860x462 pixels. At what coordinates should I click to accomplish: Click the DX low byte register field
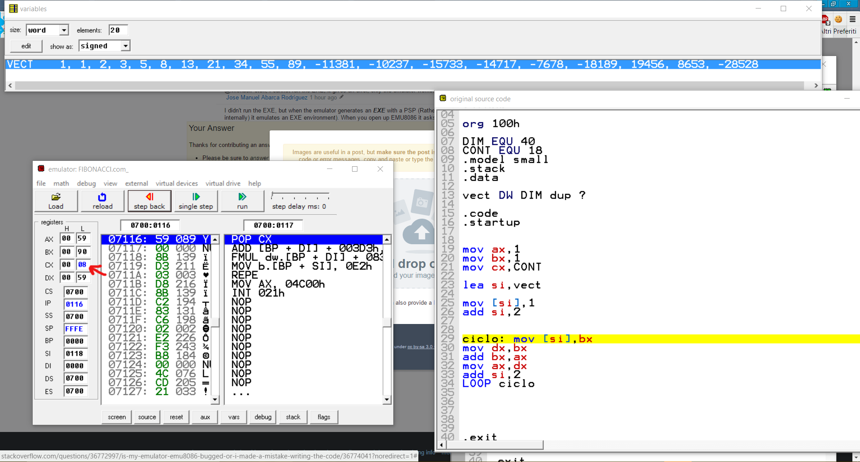[x=82, y=277]
